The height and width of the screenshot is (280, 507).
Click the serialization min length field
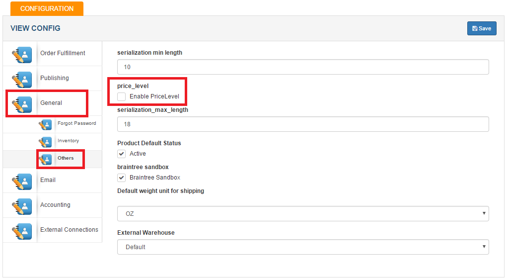303,67
